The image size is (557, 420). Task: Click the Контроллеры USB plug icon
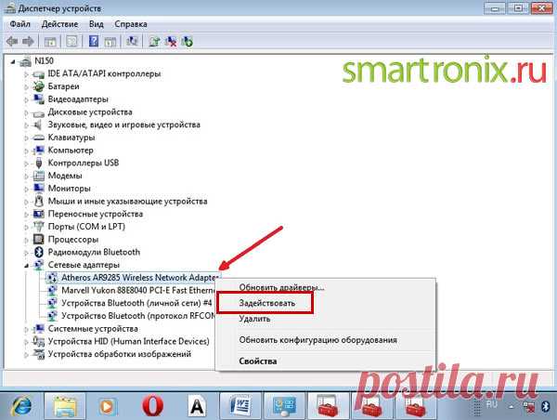pyautogui.click(x=38, y=163)
